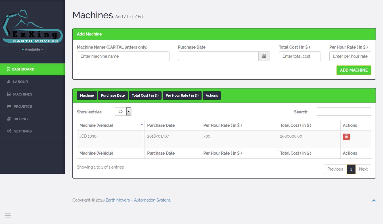Delete the JCB 1030 machine row
The image size is (383, 224).
[346, 137]
